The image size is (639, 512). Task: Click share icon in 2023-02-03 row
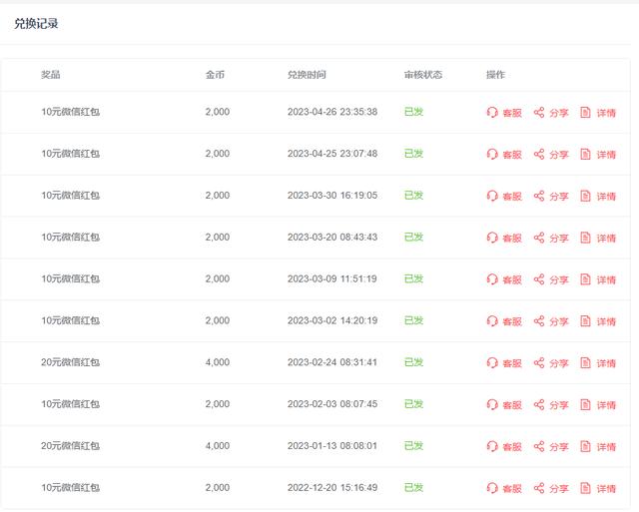[x=539, y=405]
